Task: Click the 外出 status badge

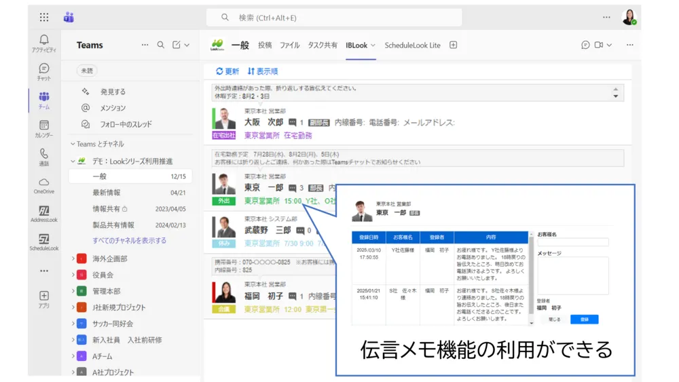Action: tap(224, 201)
